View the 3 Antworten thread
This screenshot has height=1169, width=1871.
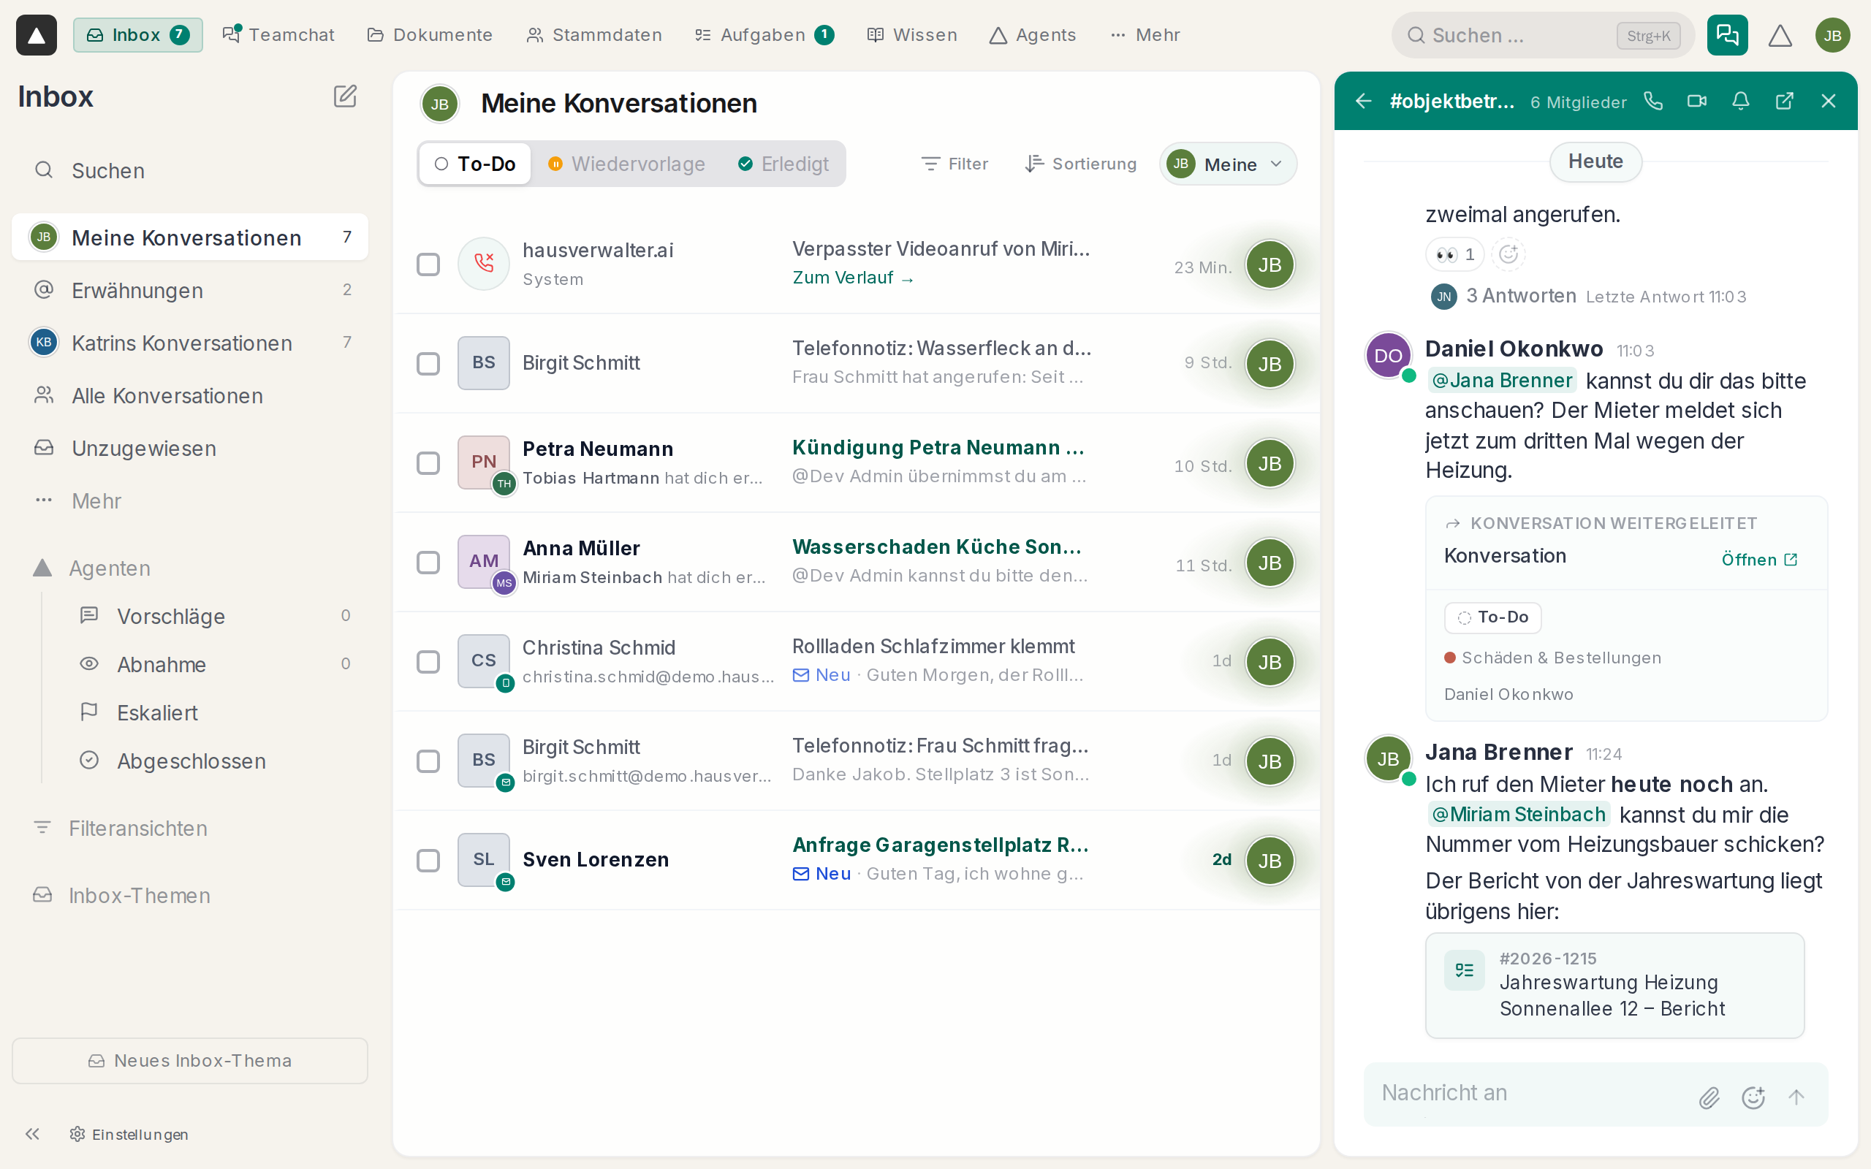tap(1521, 296)
